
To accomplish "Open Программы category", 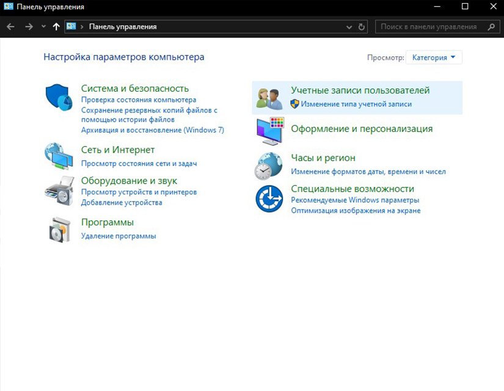I will point(108,222).
